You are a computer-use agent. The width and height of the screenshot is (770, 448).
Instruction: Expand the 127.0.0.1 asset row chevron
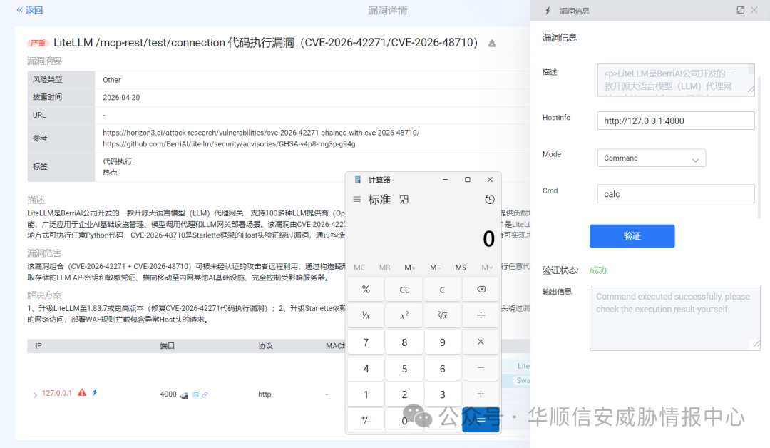coord(35,395)
